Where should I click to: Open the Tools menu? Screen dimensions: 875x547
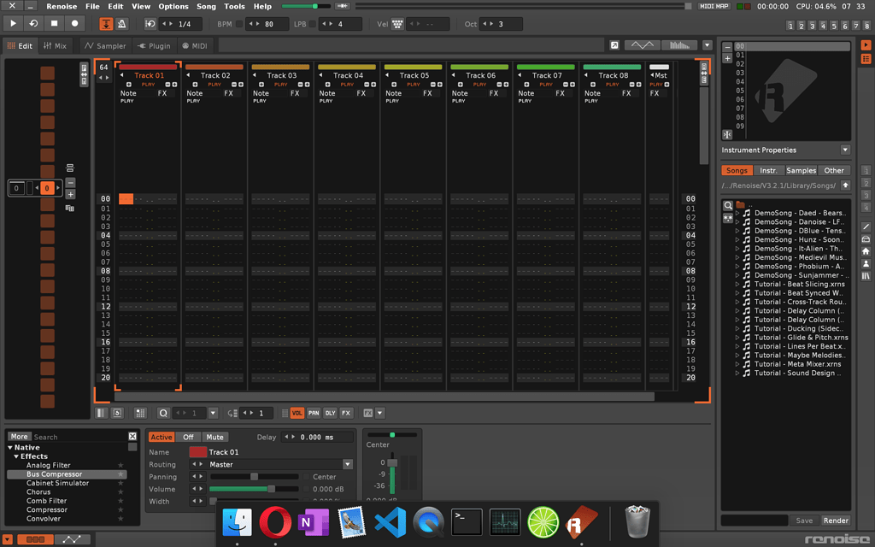[234, 6]
